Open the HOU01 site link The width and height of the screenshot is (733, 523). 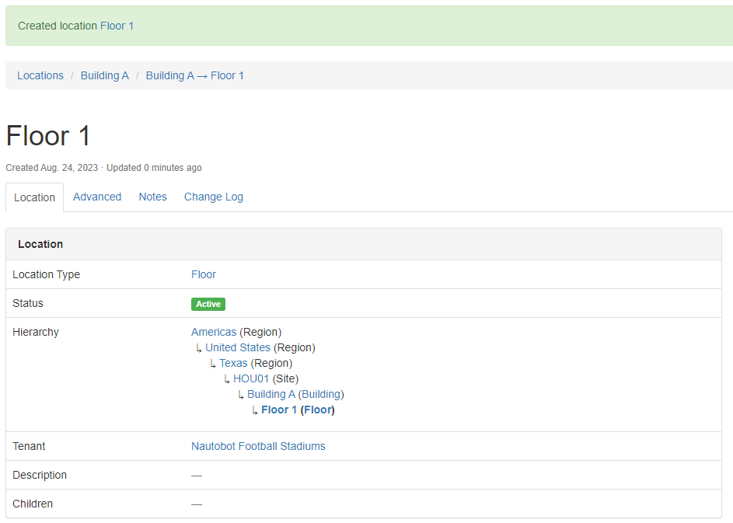251,378
